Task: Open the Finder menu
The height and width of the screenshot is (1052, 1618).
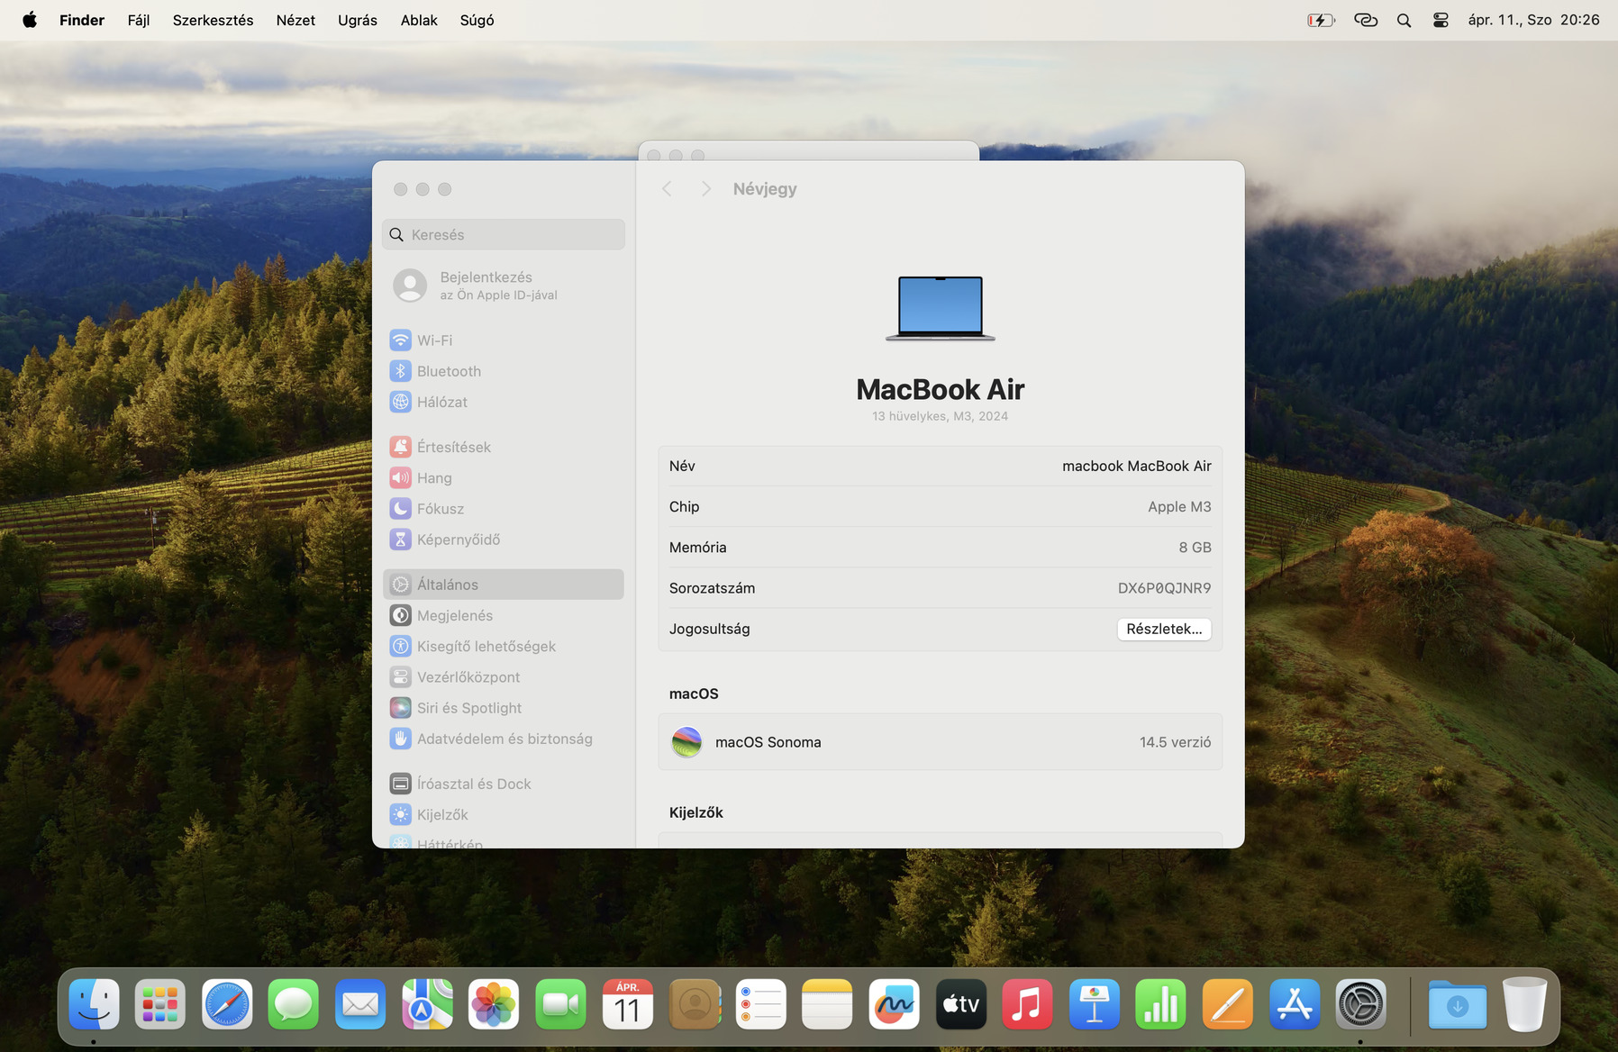Action: [82, 20]
